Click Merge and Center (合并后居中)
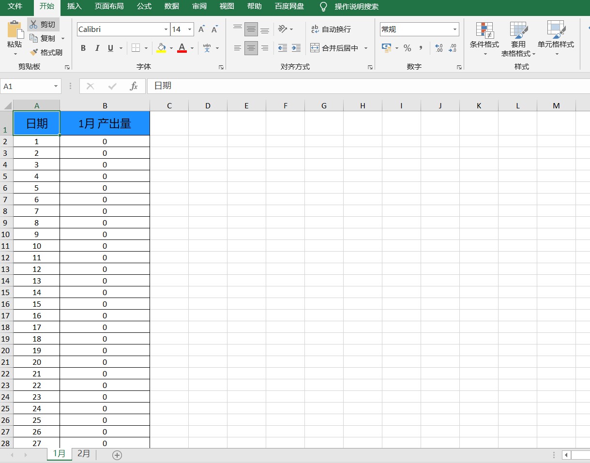 334,48
